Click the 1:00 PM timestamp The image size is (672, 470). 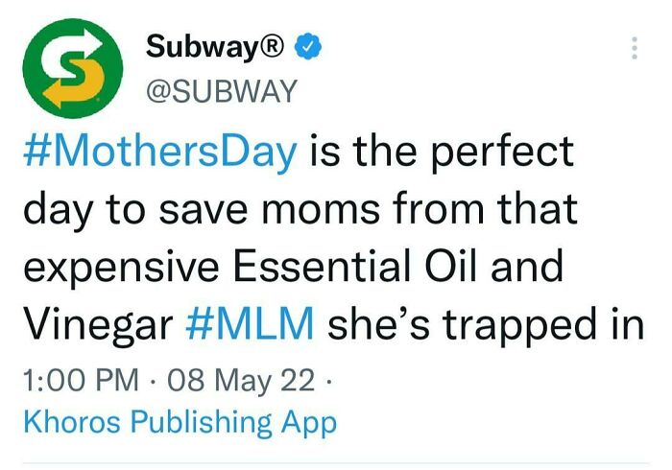coord(77,381)
